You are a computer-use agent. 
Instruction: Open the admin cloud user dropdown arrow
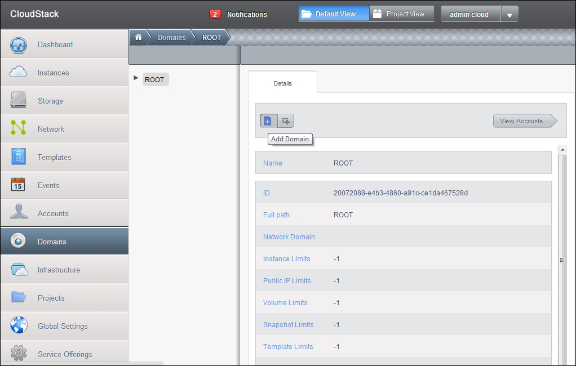(509, 15)
